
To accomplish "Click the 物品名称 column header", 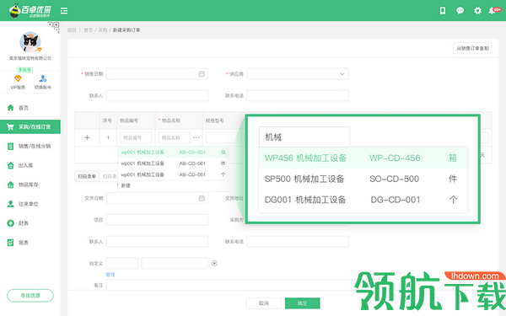I will [171, 121].
